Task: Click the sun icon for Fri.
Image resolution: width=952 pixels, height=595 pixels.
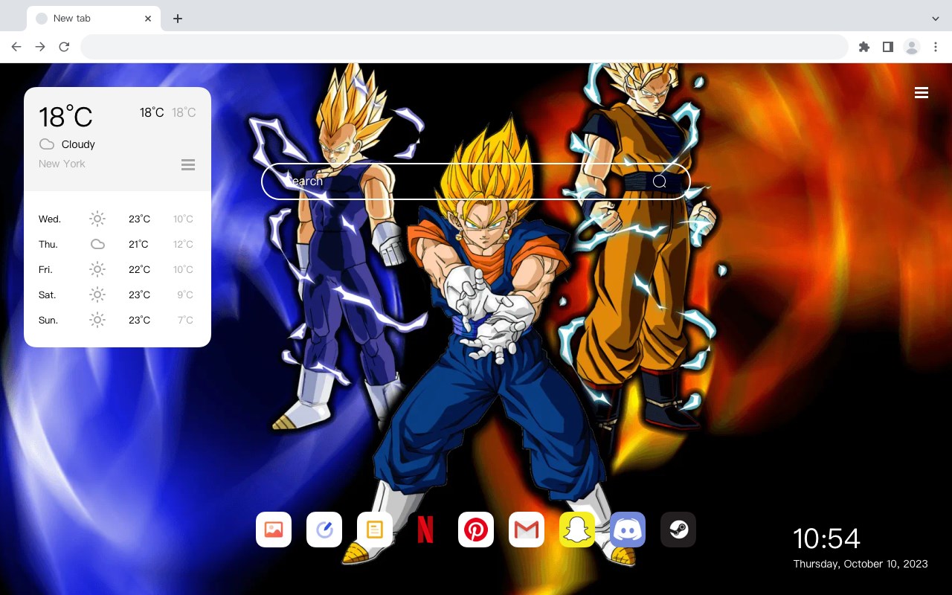Action: tap(97, 269)
